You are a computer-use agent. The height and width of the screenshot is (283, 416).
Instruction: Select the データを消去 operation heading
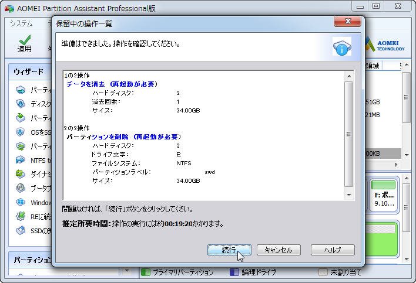(x=112, y=84)
